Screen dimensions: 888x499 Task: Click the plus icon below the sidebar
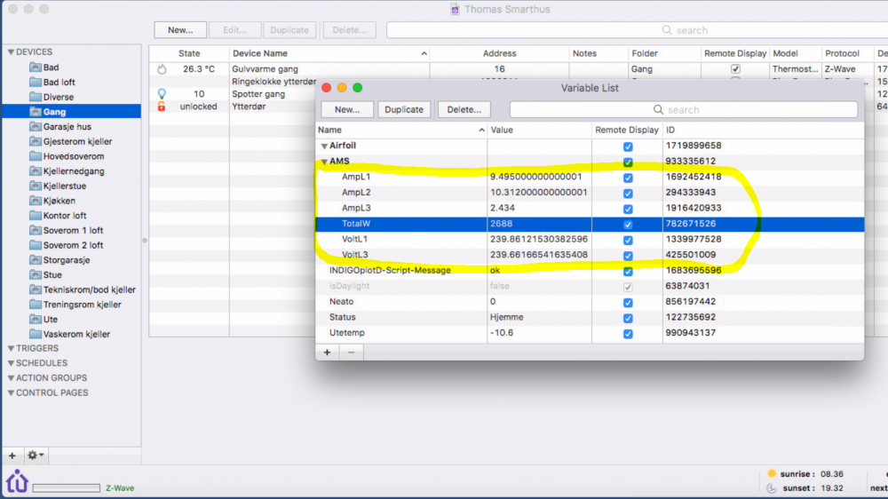coord(12,455)
